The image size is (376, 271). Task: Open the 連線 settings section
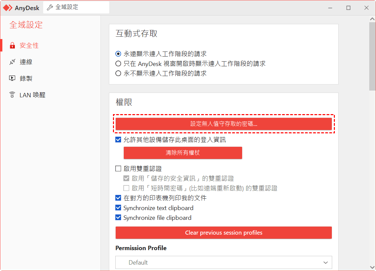26,62
